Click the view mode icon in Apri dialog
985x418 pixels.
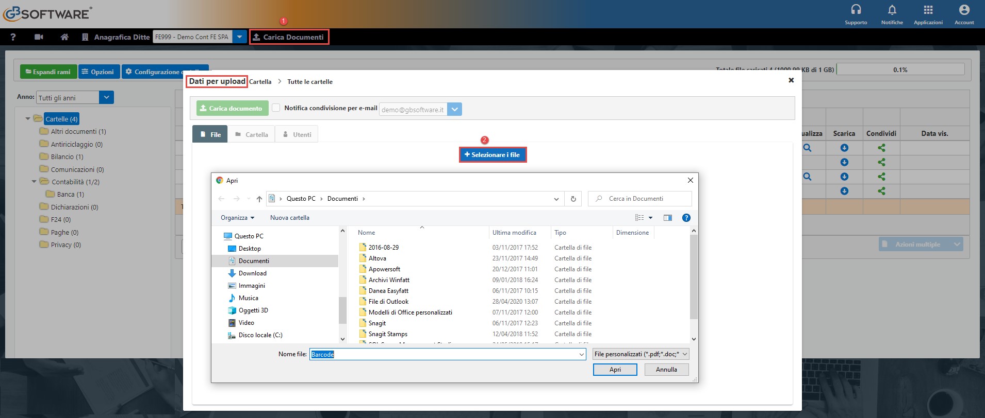tap(639, 218)
